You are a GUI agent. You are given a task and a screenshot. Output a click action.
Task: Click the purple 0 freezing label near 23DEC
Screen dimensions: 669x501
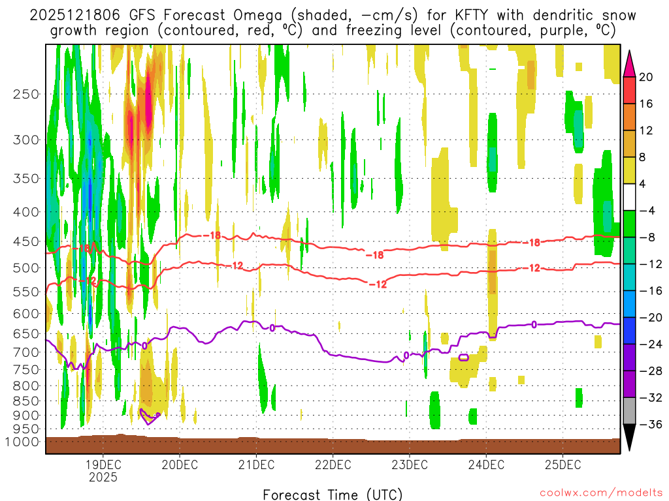406,356
